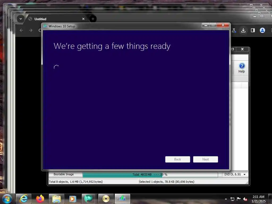Click the Bootable Image label
This screenshot has height=204, width=272.
pos(64,174)
